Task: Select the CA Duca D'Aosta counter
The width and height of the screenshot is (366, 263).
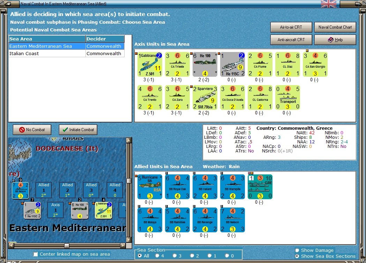Action: (232, 98)
